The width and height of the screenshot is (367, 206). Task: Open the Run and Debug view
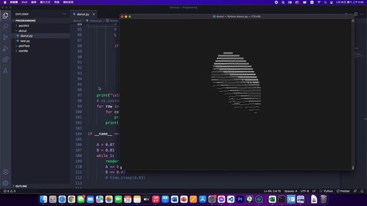[x=5, y=49]
